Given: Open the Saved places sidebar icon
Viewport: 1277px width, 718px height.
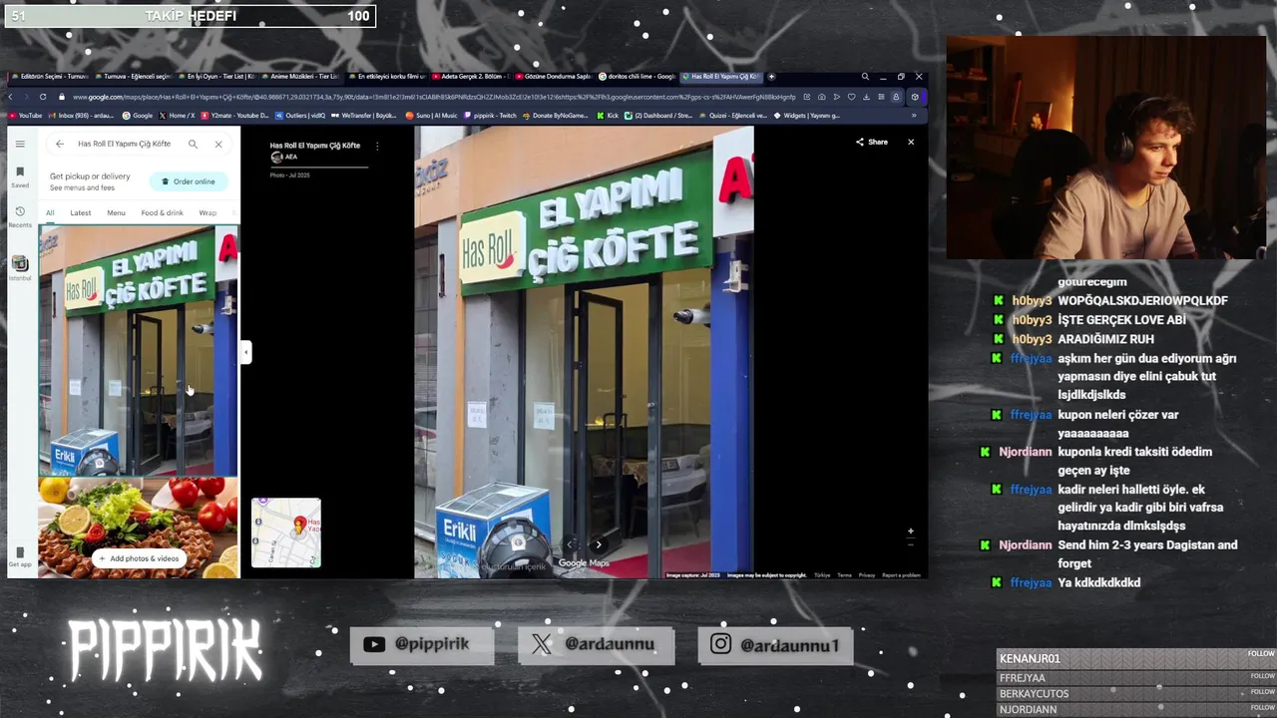Looking at the screenshot, I should pyautogui.click(x=20, y=178).
